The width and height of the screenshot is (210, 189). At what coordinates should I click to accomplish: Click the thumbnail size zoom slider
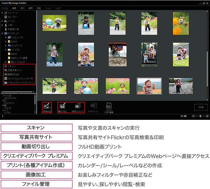click(200, 116)
